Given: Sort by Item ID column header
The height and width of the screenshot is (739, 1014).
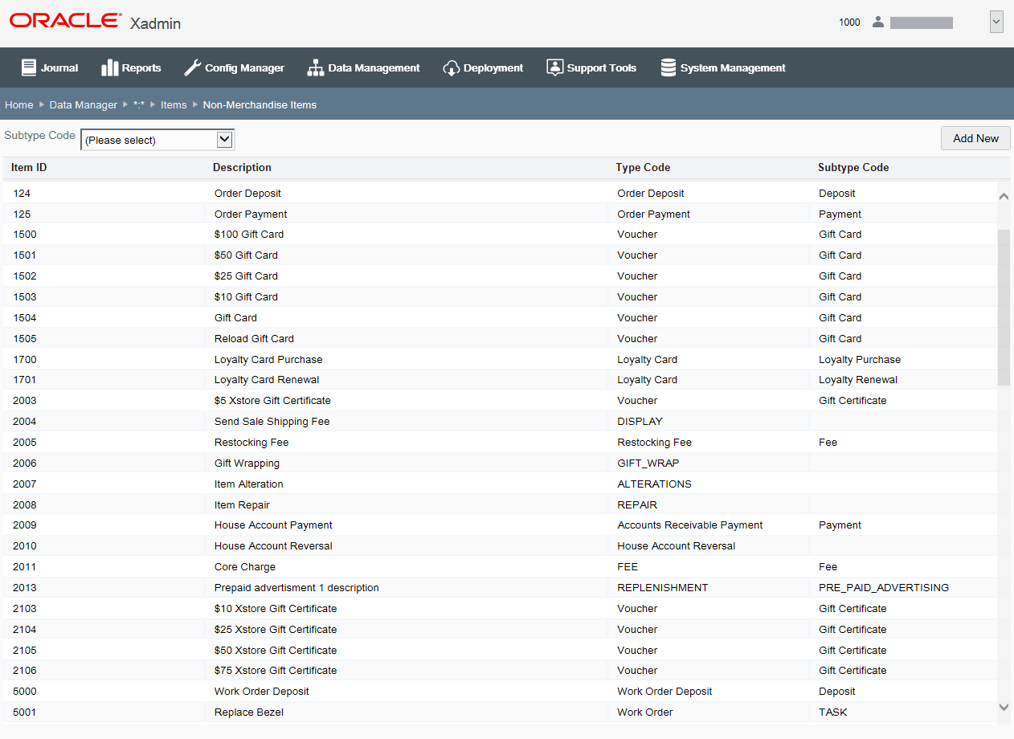Looking at the screenshot, I should [29, 168].
